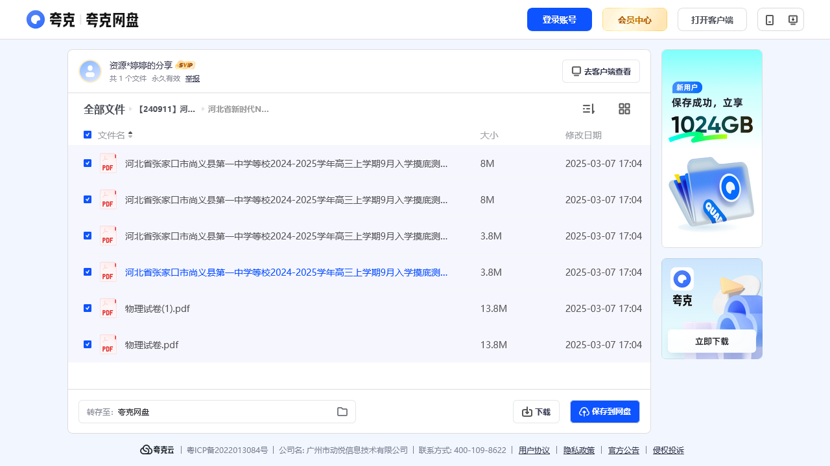Open the mobile phone client icon
The height and width of the screenshot is (466, 830).
(x=770, y=20)
